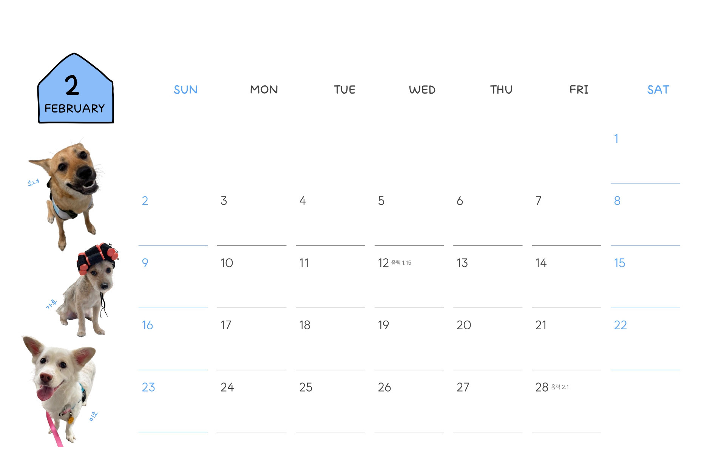Select date 24

pos(227,387)
